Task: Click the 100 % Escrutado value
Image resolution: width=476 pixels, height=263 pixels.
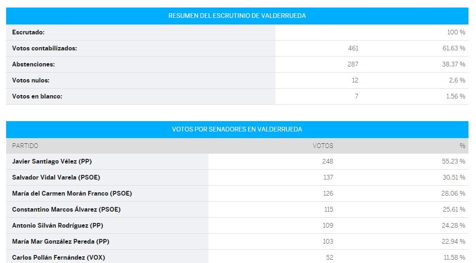Action: point(456,32)
